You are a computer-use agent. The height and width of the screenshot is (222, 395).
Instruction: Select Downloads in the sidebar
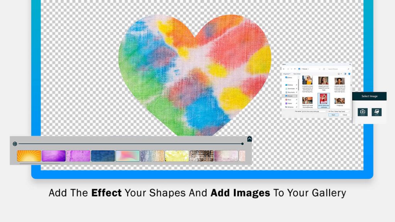coord(290,88)
